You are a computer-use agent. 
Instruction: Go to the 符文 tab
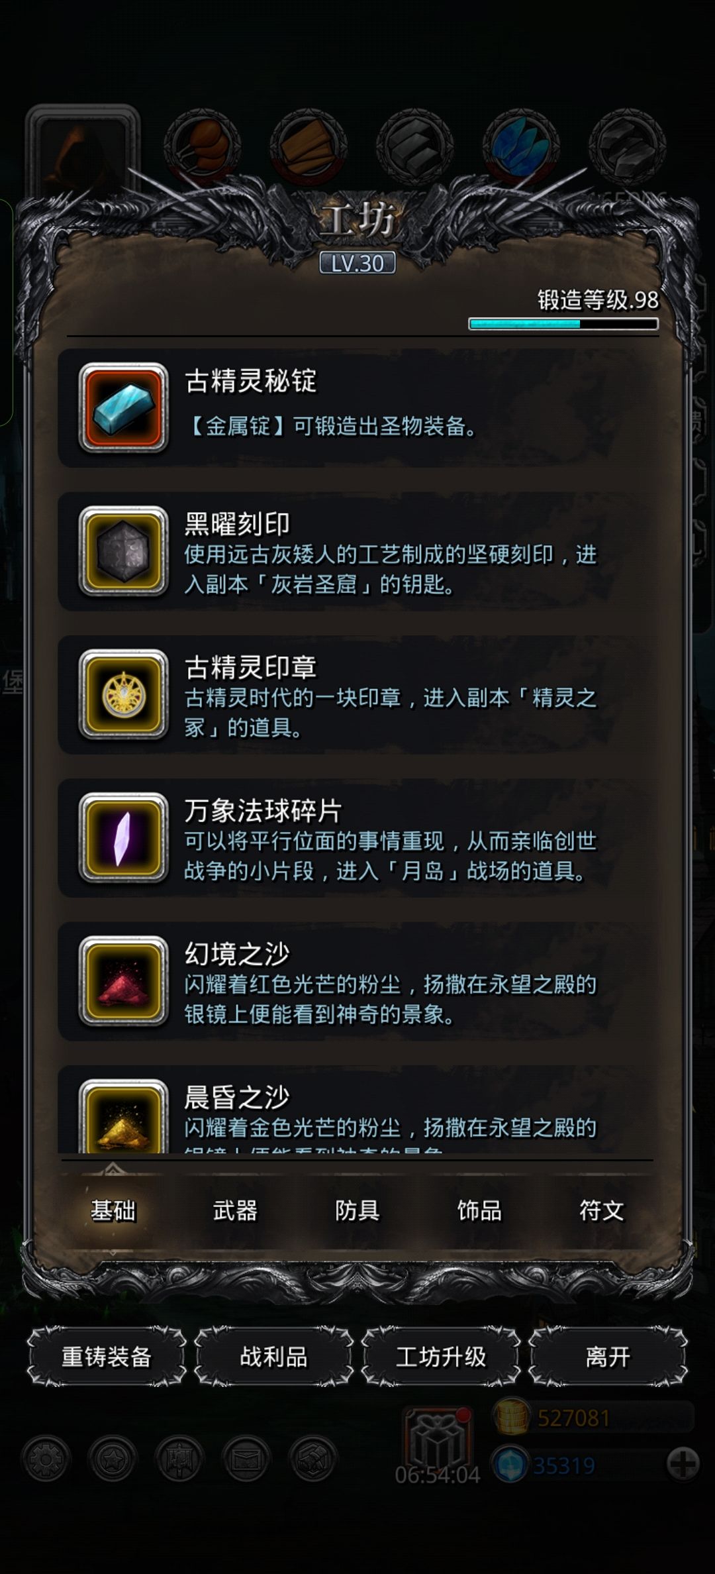pos(601,1211)
